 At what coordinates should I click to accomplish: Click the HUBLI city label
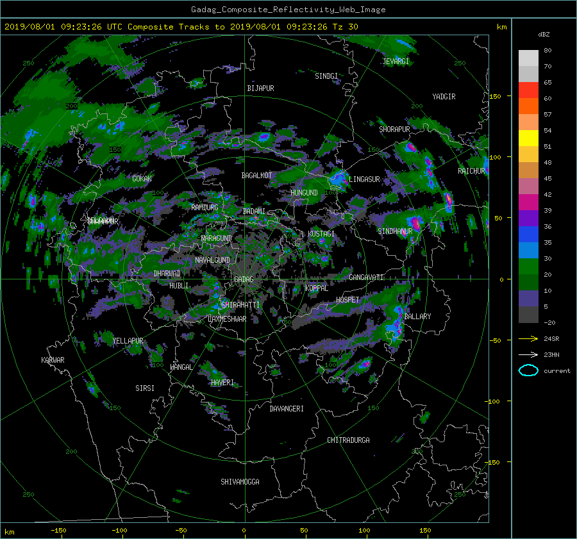pos(179,286)
